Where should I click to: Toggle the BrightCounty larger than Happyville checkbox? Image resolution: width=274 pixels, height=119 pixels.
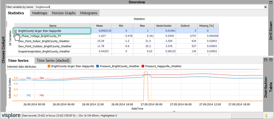[x=16, y=31]
